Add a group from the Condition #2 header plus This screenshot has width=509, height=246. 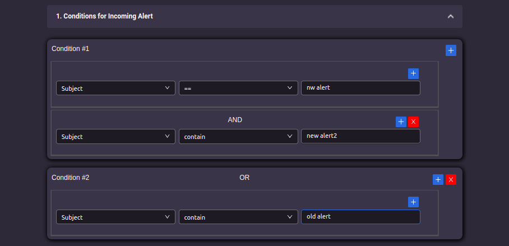click(x=438, y=179)
